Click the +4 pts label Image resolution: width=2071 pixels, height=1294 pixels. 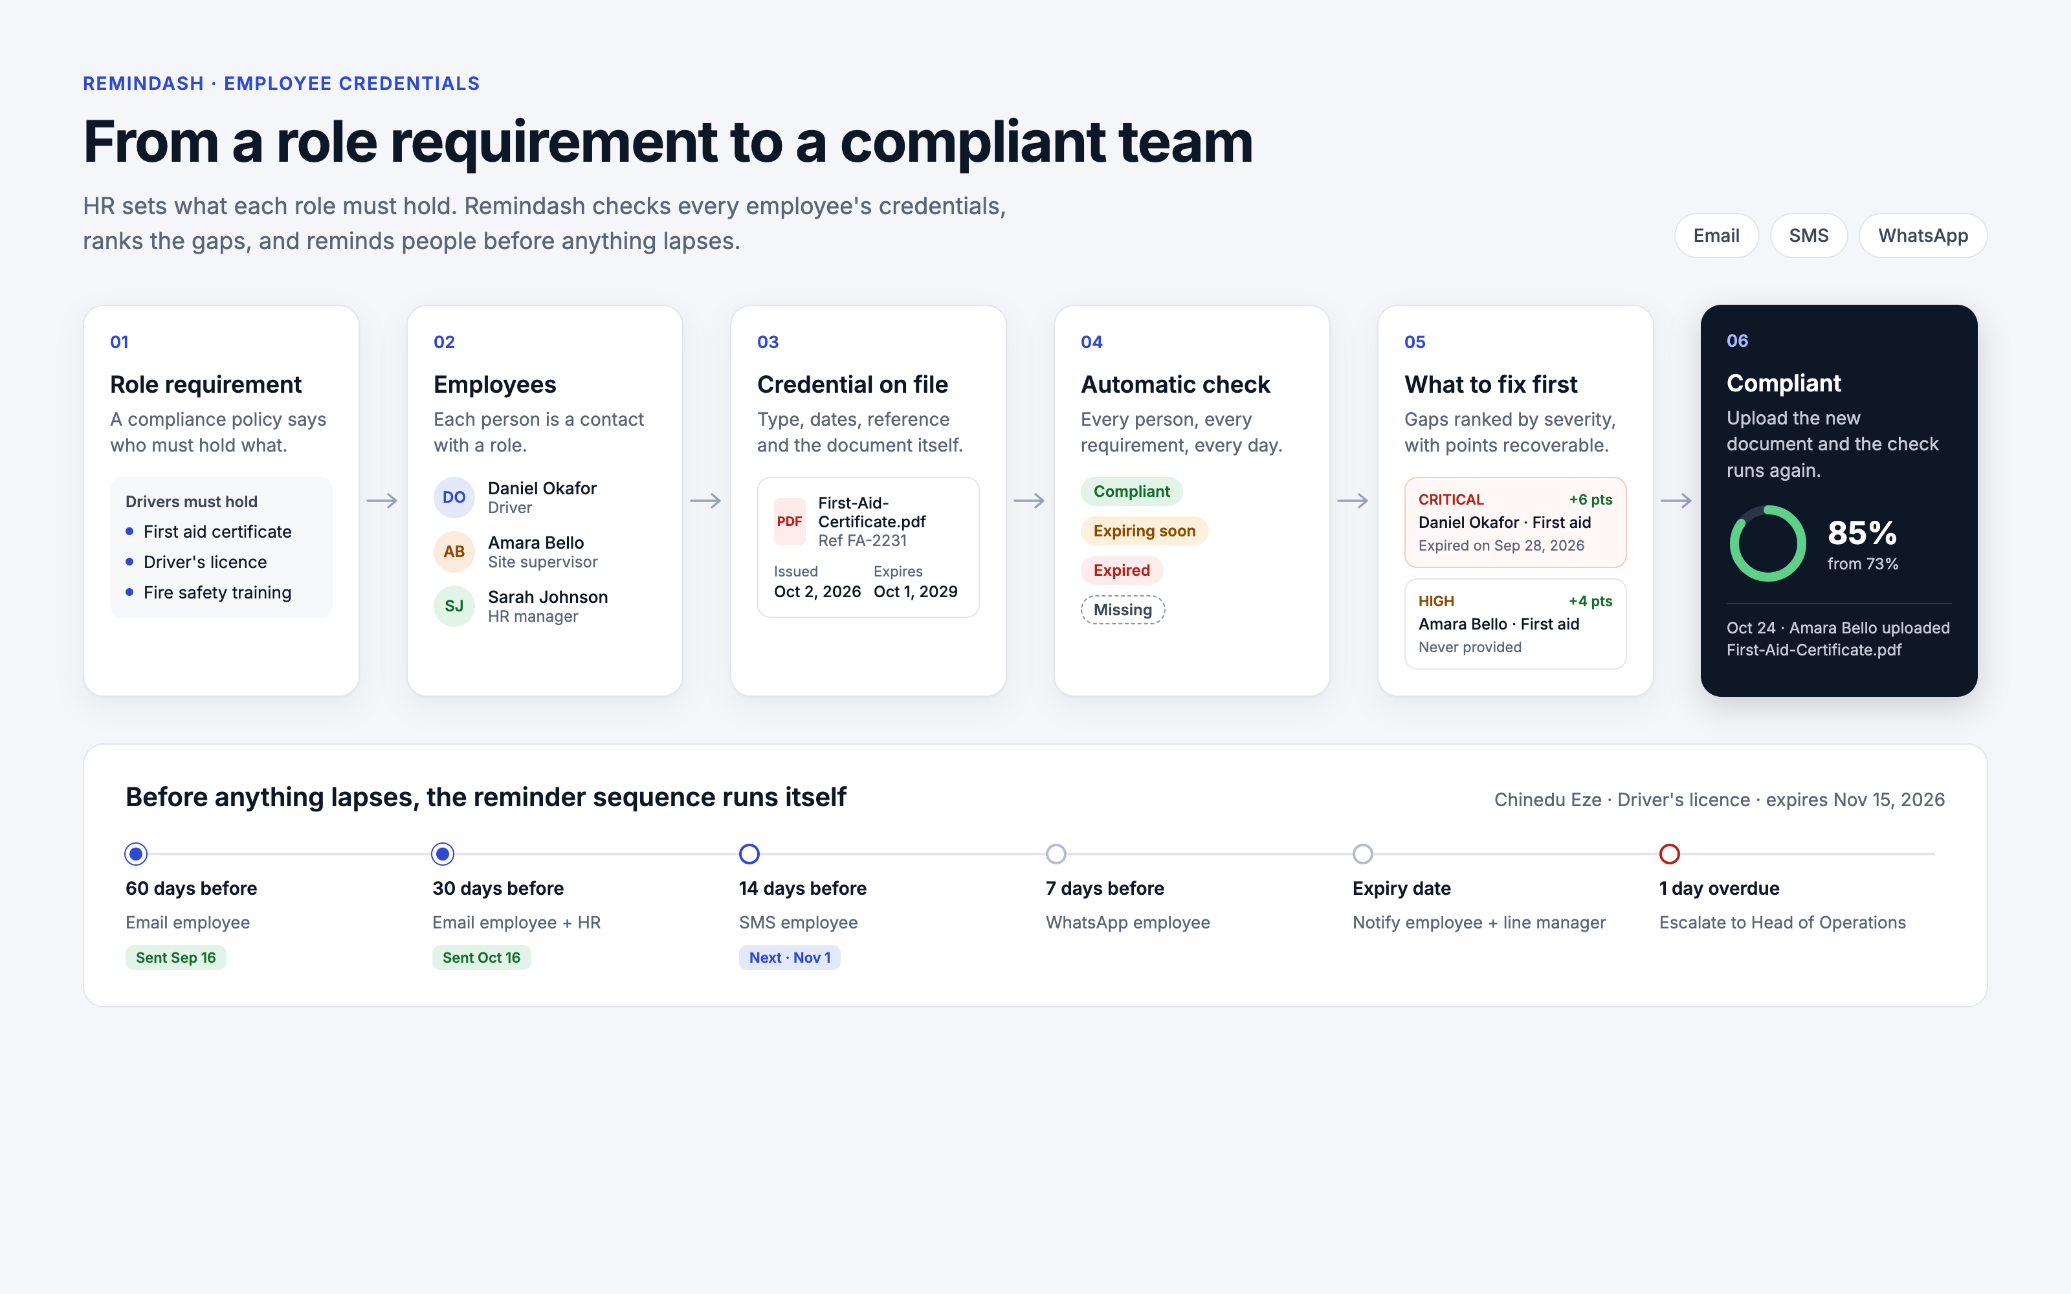click(1590, 602)
